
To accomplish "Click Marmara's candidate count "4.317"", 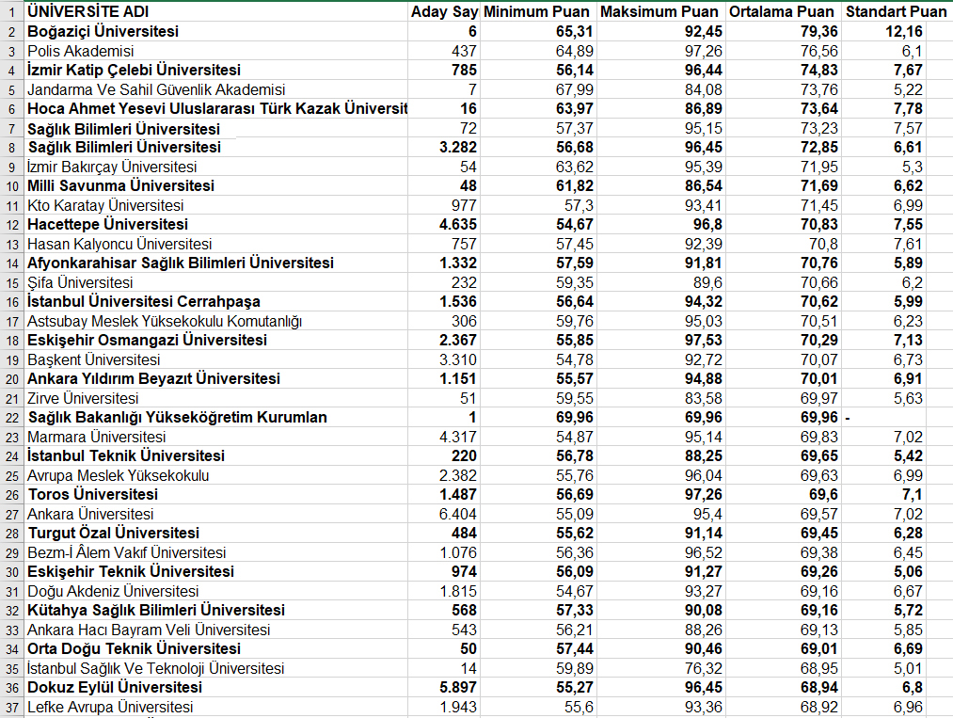I will point(444,437).
